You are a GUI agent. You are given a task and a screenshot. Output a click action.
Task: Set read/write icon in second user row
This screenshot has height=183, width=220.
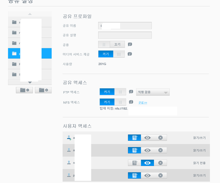pyautogui.click(x=135, y=150)
